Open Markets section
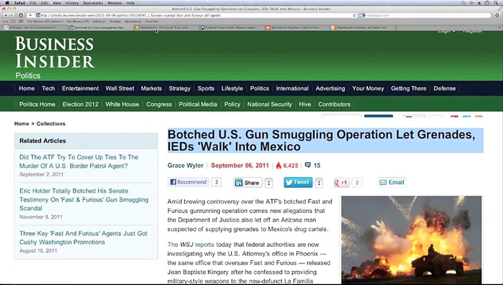The width and height of the screenshot is (503, 285). click(x=151, y=88)
